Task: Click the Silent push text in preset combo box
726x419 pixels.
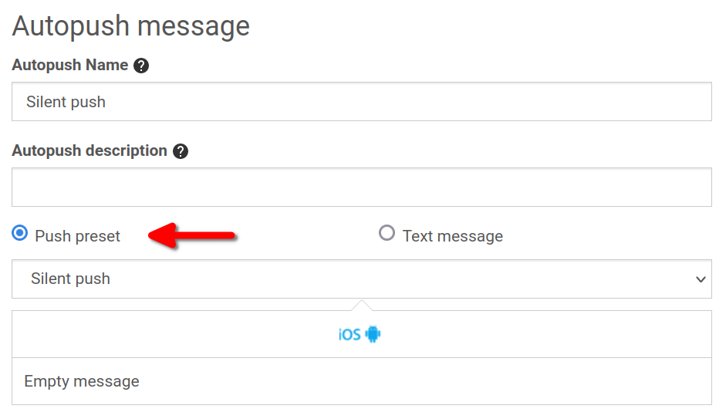Action: 70,279
